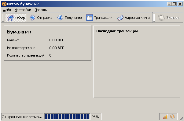Screen dimensions: 184x121
Task: Click the Баланс 0.00 BTC value
Action: pyautogui.click(x=57, y=40)
